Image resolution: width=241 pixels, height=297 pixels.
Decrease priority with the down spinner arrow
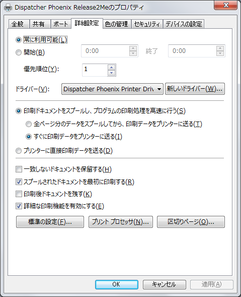tap(112, 73)
